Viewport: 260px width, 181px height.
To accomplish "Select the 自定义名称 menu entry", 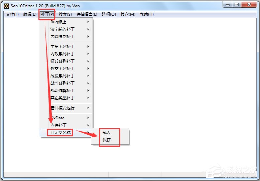I will click(66, 133).
